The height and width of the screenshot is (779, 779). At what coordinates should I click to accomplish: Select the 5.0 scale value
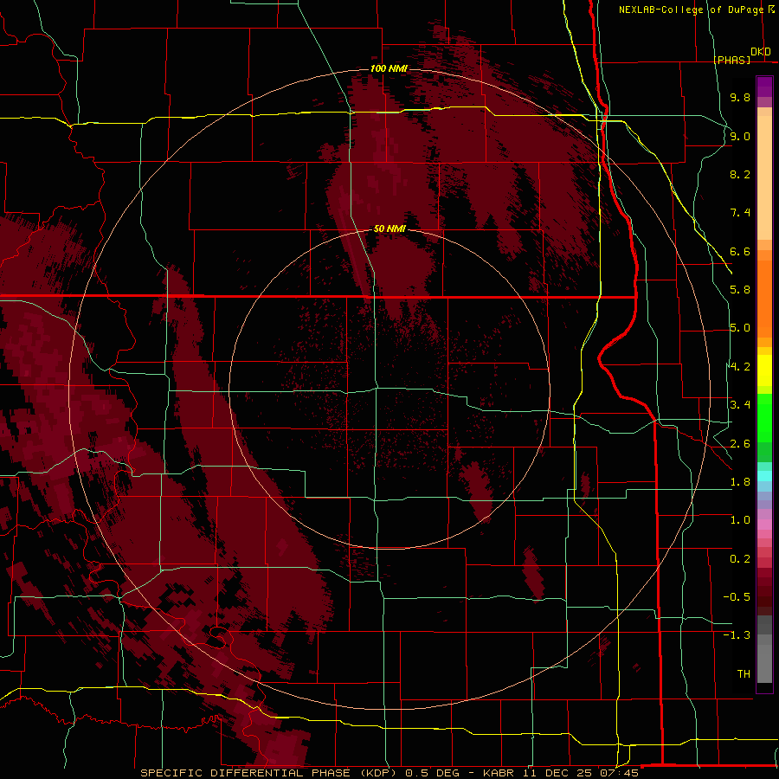[x=740, y=328]
